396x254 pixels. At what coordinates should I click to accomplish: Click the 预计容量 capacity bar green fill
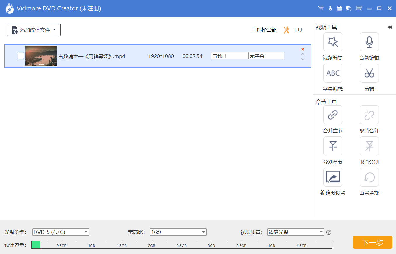(36, 245)
